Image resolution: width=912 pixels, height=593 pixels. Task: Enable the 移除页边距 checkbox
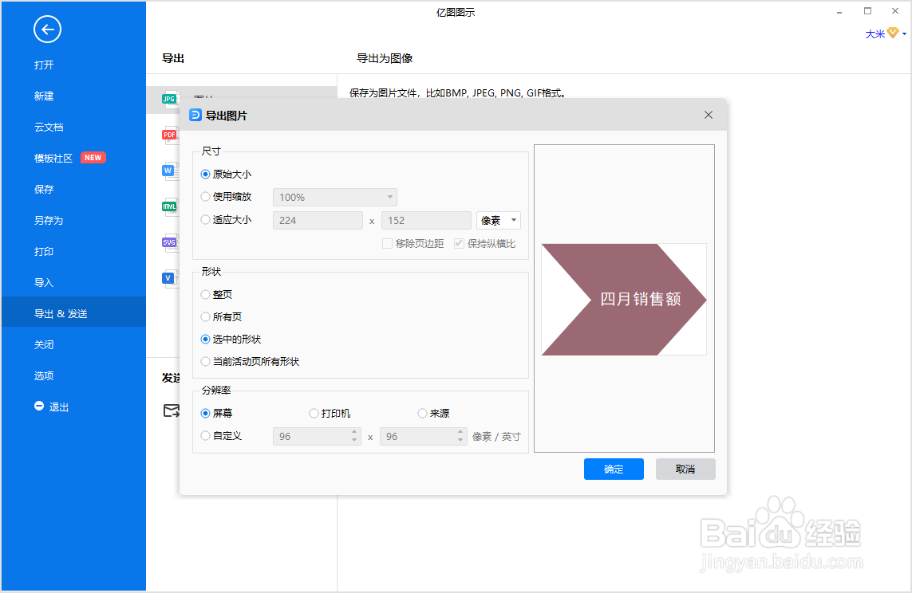(387, 243)
